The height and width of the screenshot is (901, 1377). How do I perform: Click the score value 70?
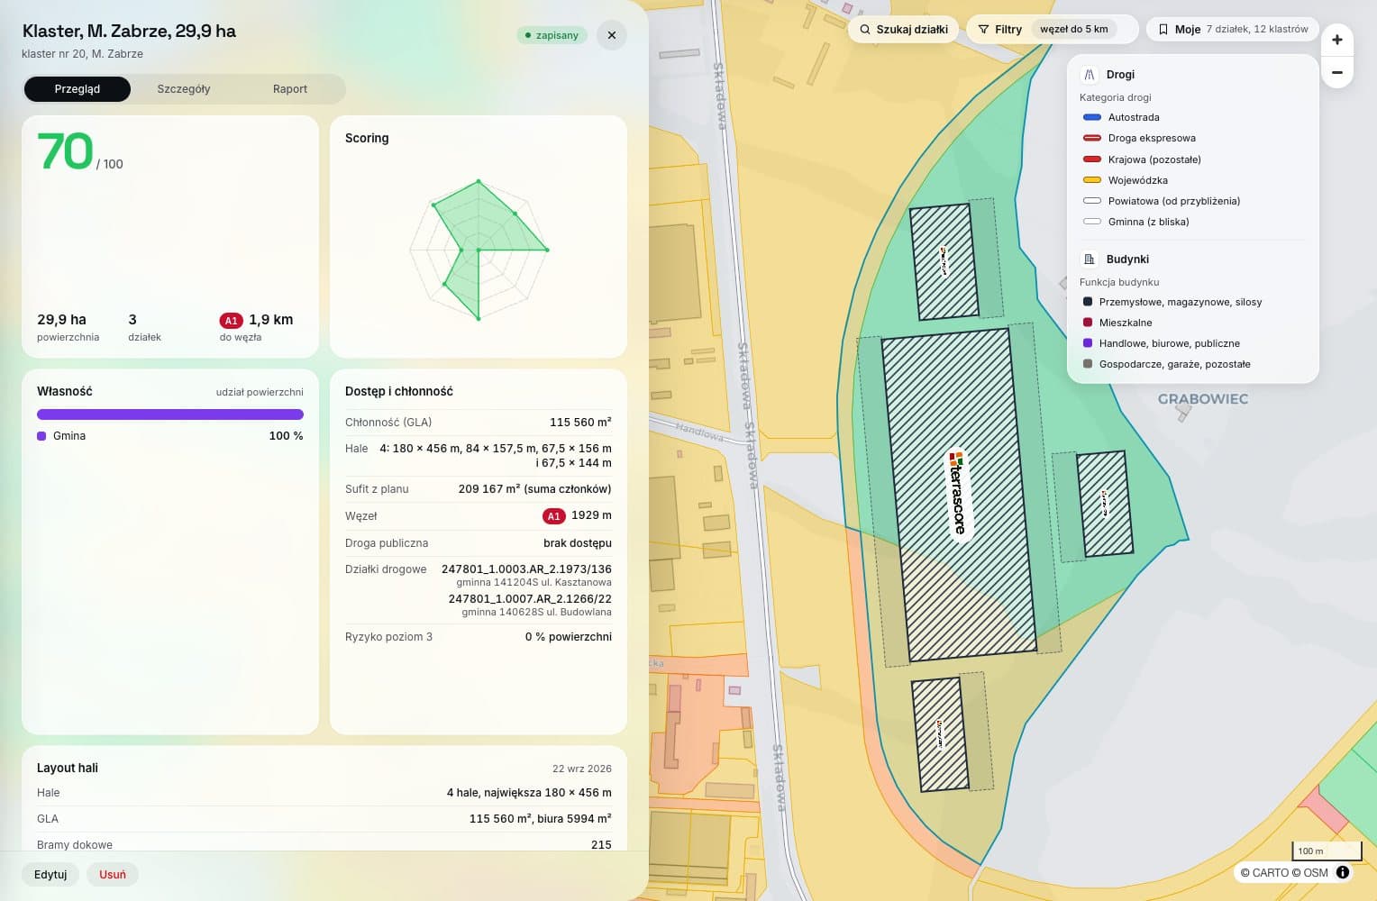[x=65, y=151]
